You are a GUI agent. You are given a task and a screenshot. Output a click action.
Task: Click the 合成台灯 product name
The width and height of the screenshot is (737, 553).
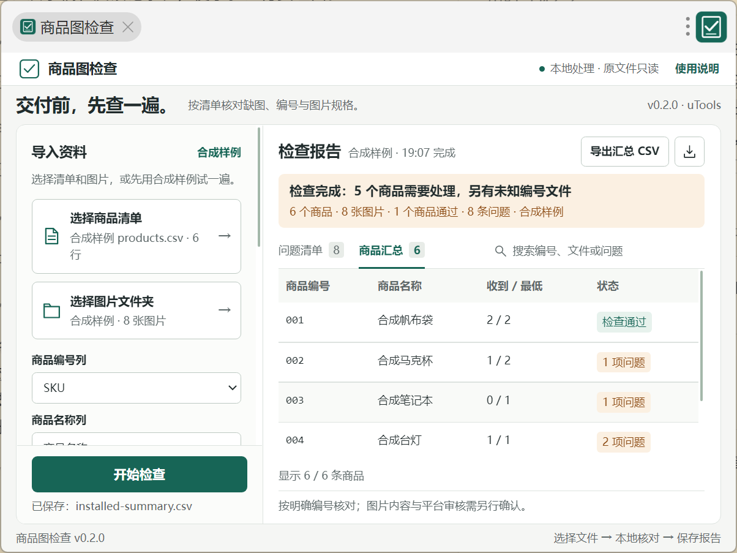tap(400, 440)
